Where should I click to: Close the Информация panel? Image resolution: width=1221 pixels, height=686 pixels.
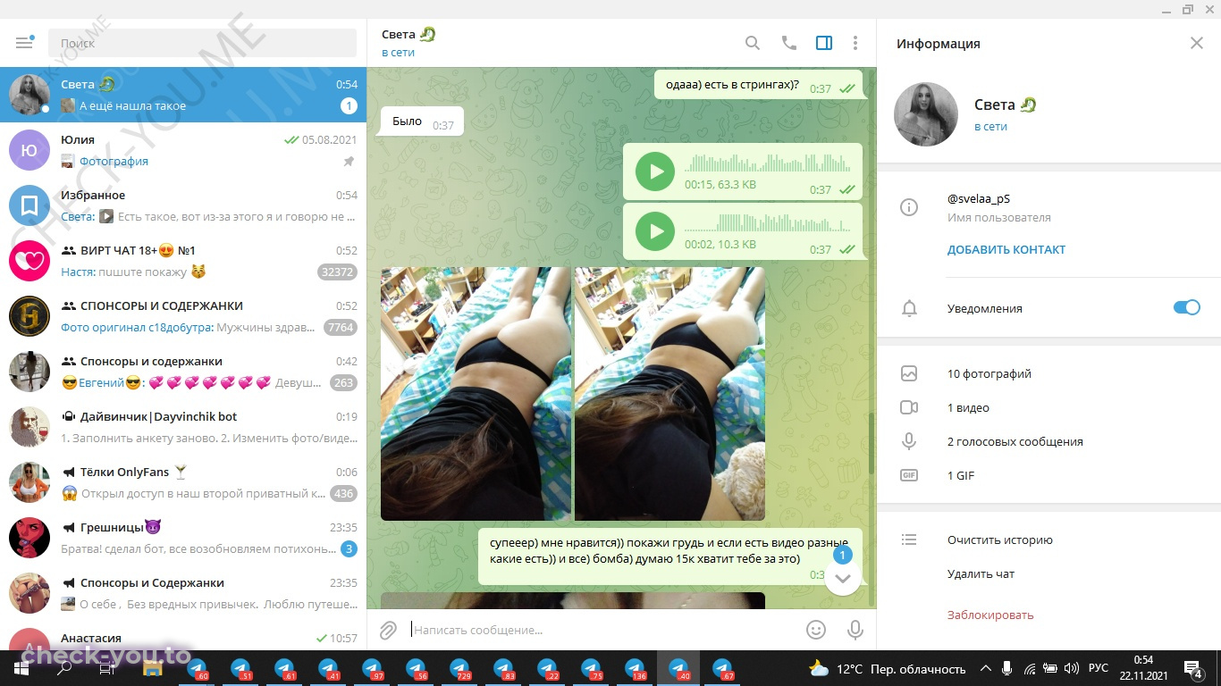pyautogui.click(x=1197, y=43)
